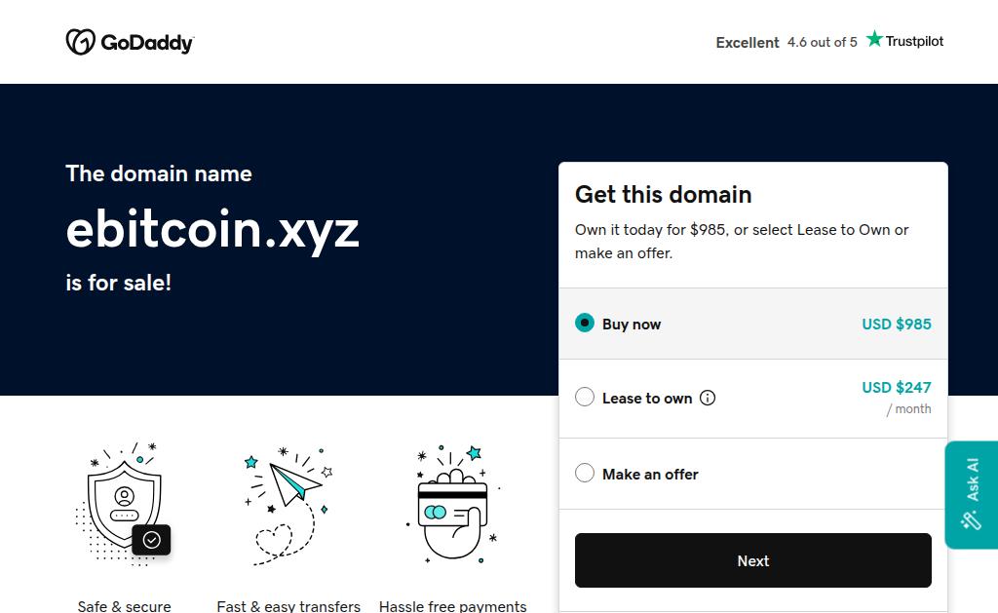Click the Safe & secure label
The width and height of the screenshot is (998, 613).
(125, 606)
